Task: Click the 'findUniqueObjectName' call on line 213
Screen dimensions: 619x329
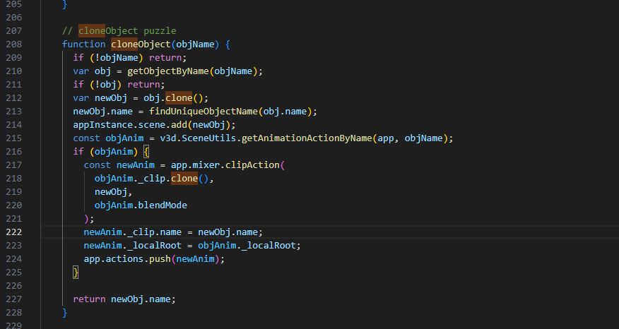Action: [204, 112]
